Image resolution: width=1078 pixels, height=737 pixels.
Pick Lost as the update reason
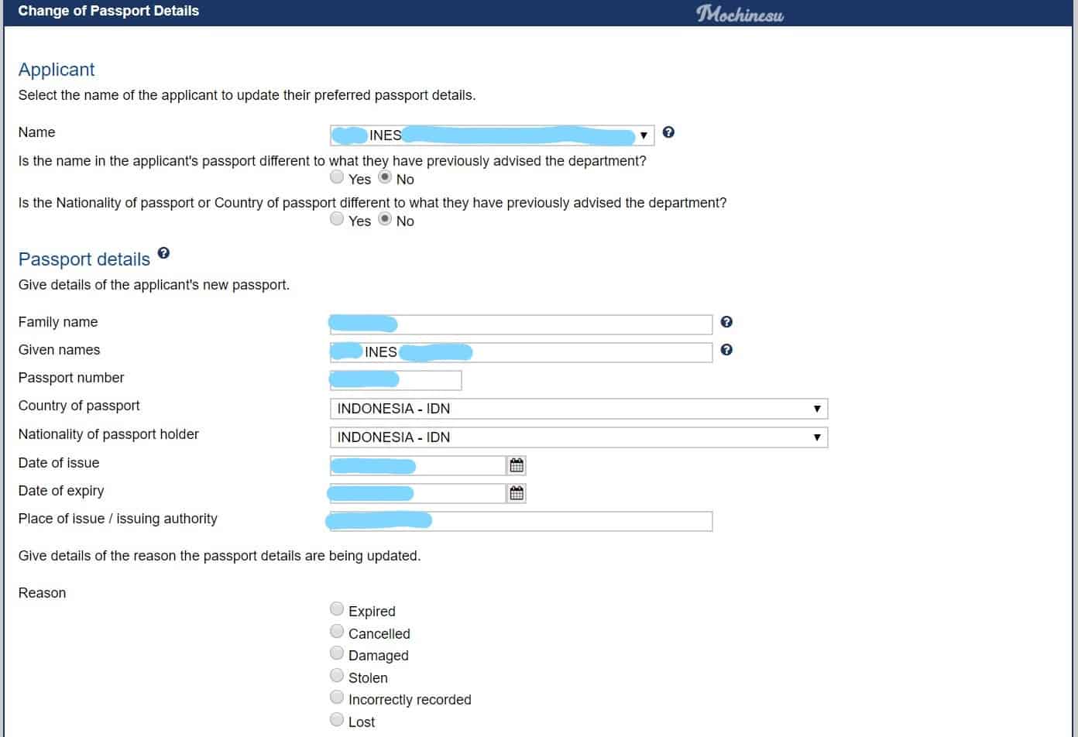(337, 720)
